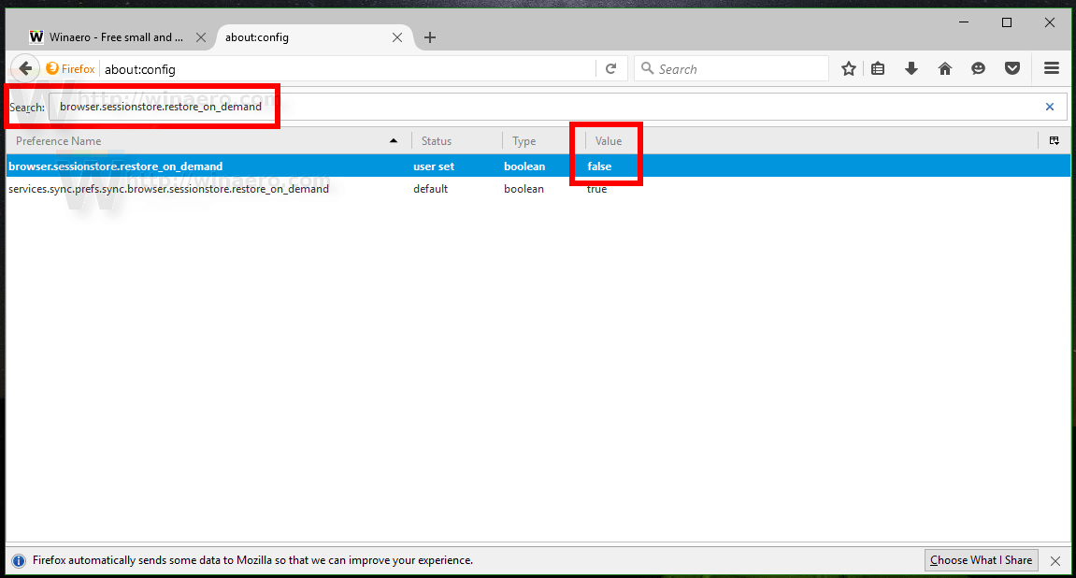The width and height of the screenshot is (1076, 578).
Task: Open the Firefox site identity dropdown
Action: 70,67
